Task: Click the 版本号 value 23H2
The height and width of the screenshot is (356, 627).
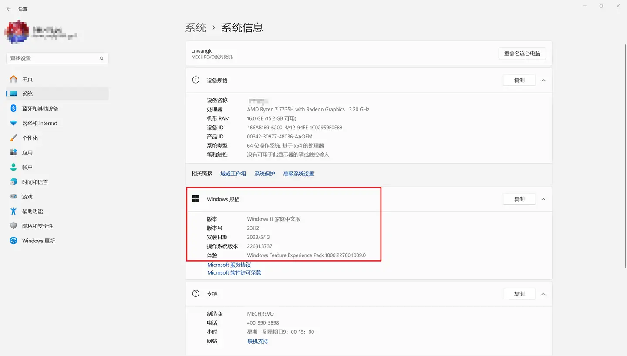Action: point(253,228)
